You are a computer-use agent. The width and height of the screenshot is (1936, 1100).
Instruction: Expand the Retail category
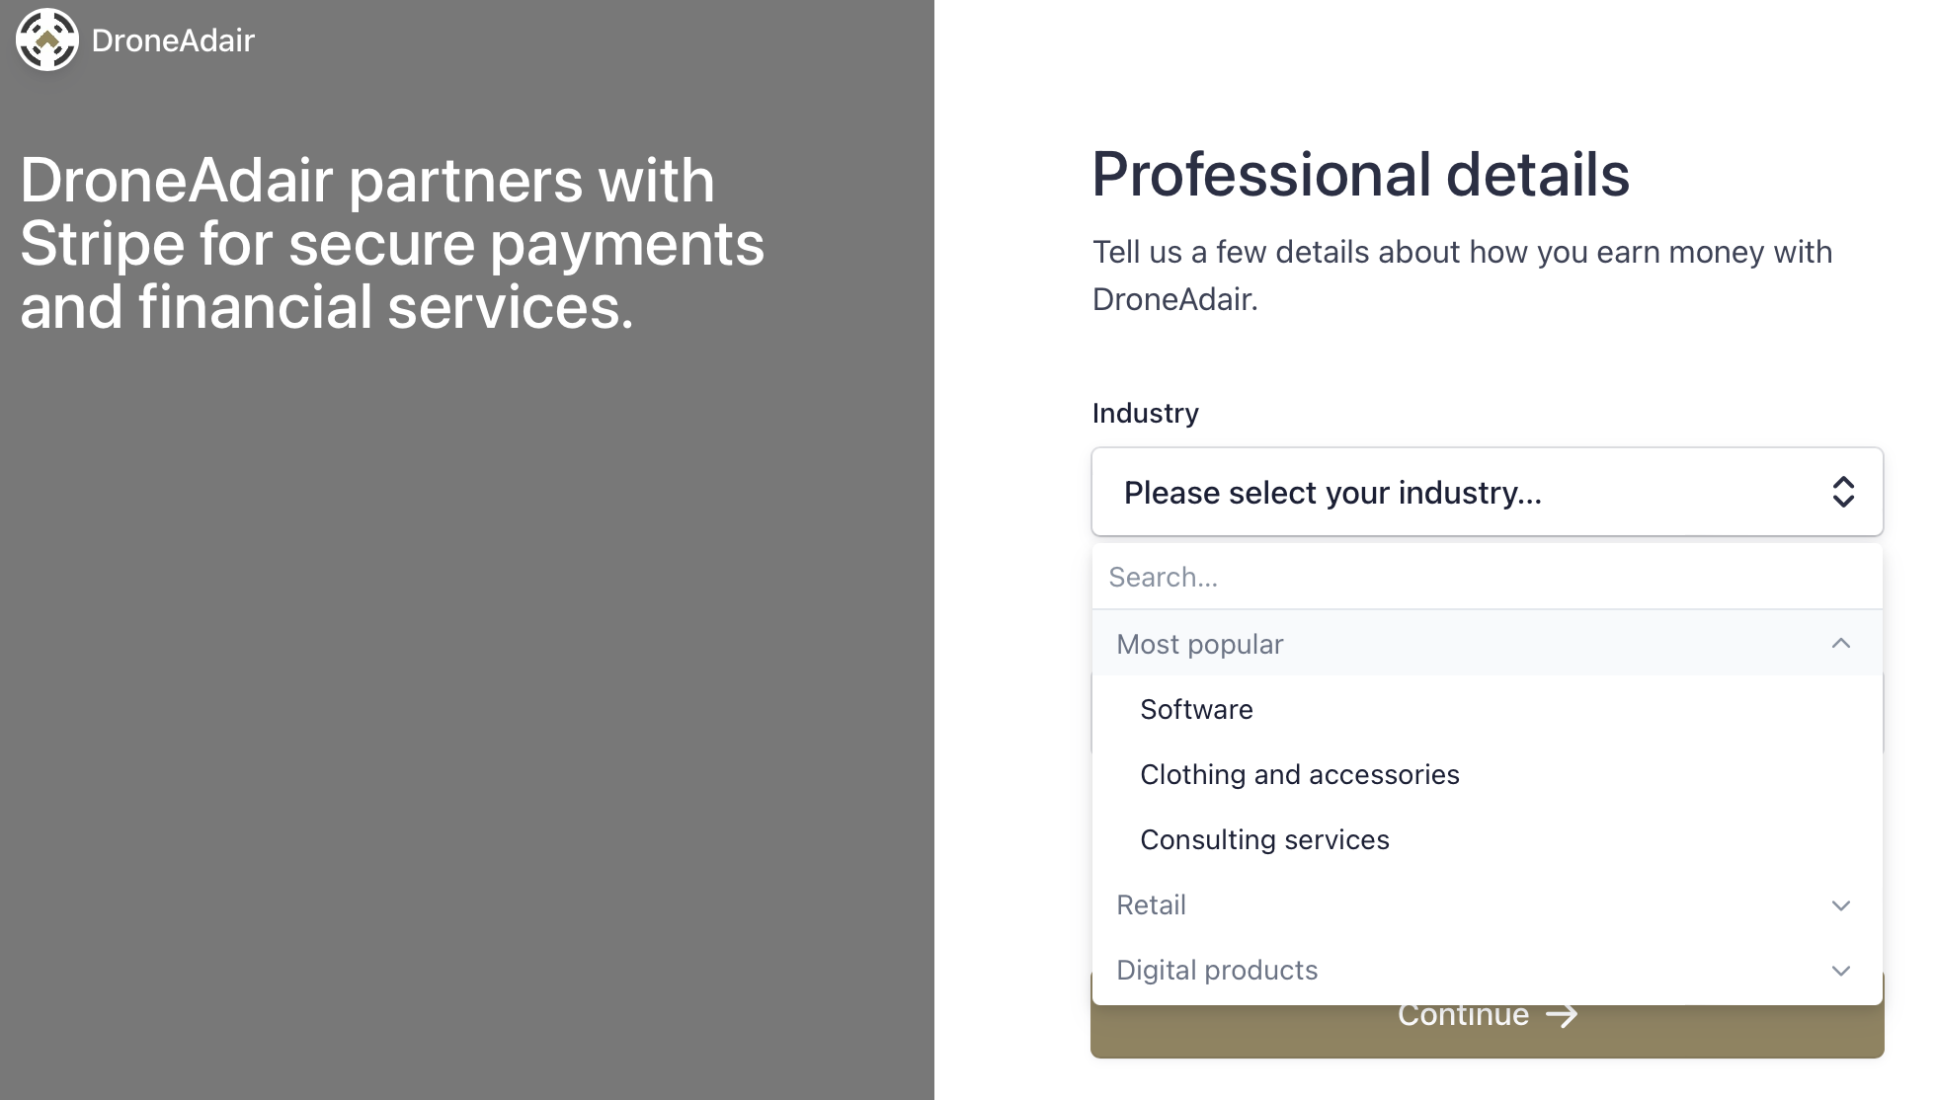[x=1488, y=905]
